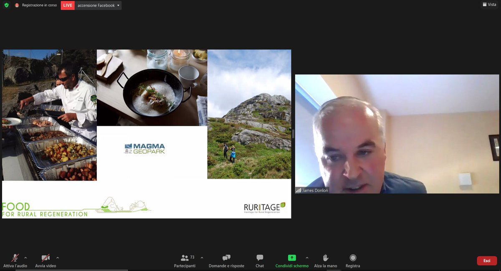Open the "accensione Facebook" dropdown
This screenshot has width=501, height=271.
click(x=99, y=5)
